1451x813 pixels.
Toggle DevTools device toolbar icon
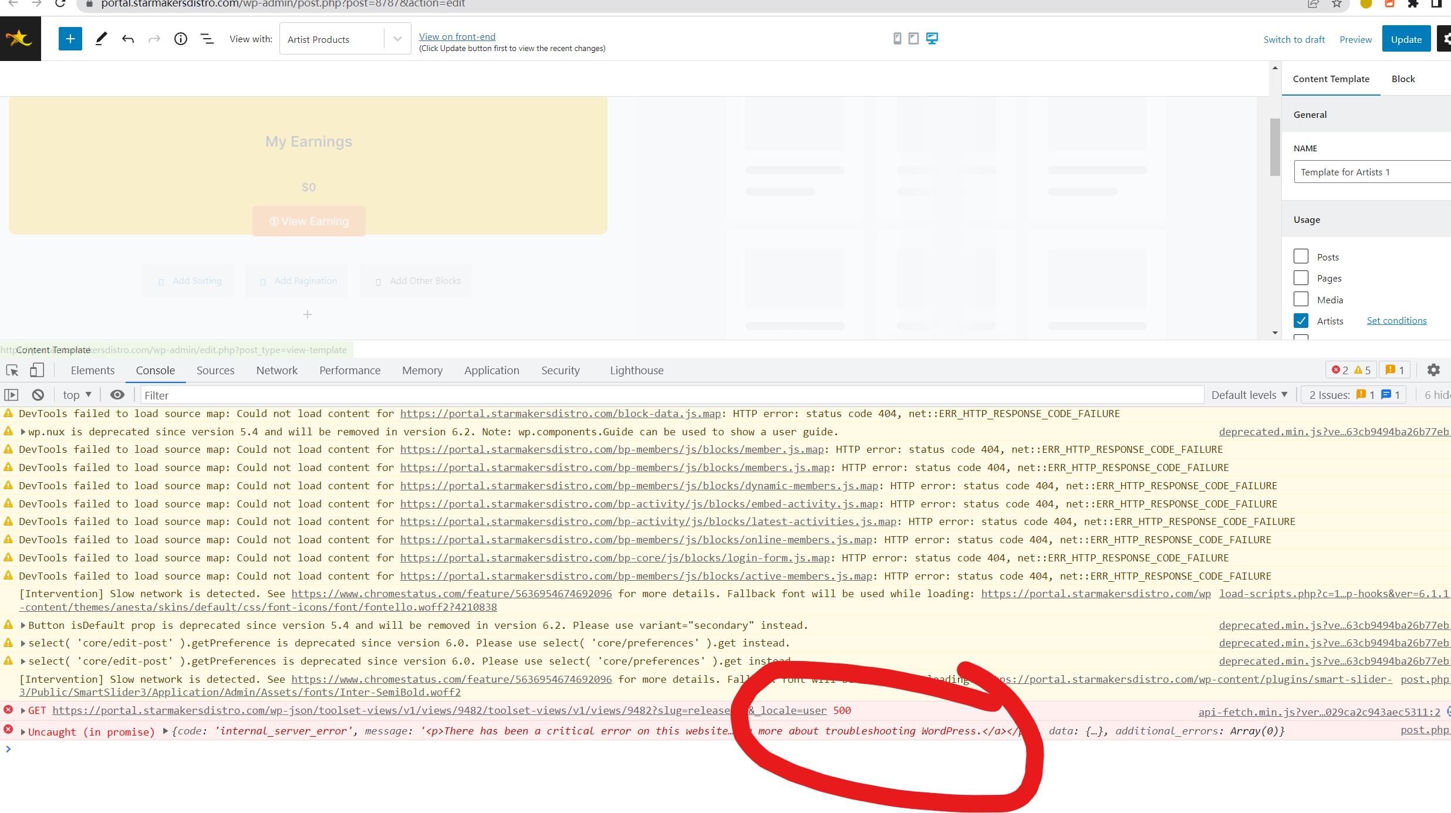37,370
